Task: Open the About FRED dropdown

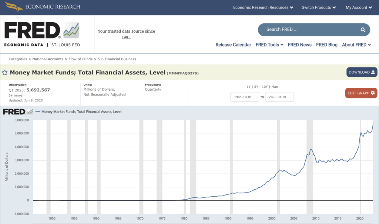Action: (x=356, y=45)
